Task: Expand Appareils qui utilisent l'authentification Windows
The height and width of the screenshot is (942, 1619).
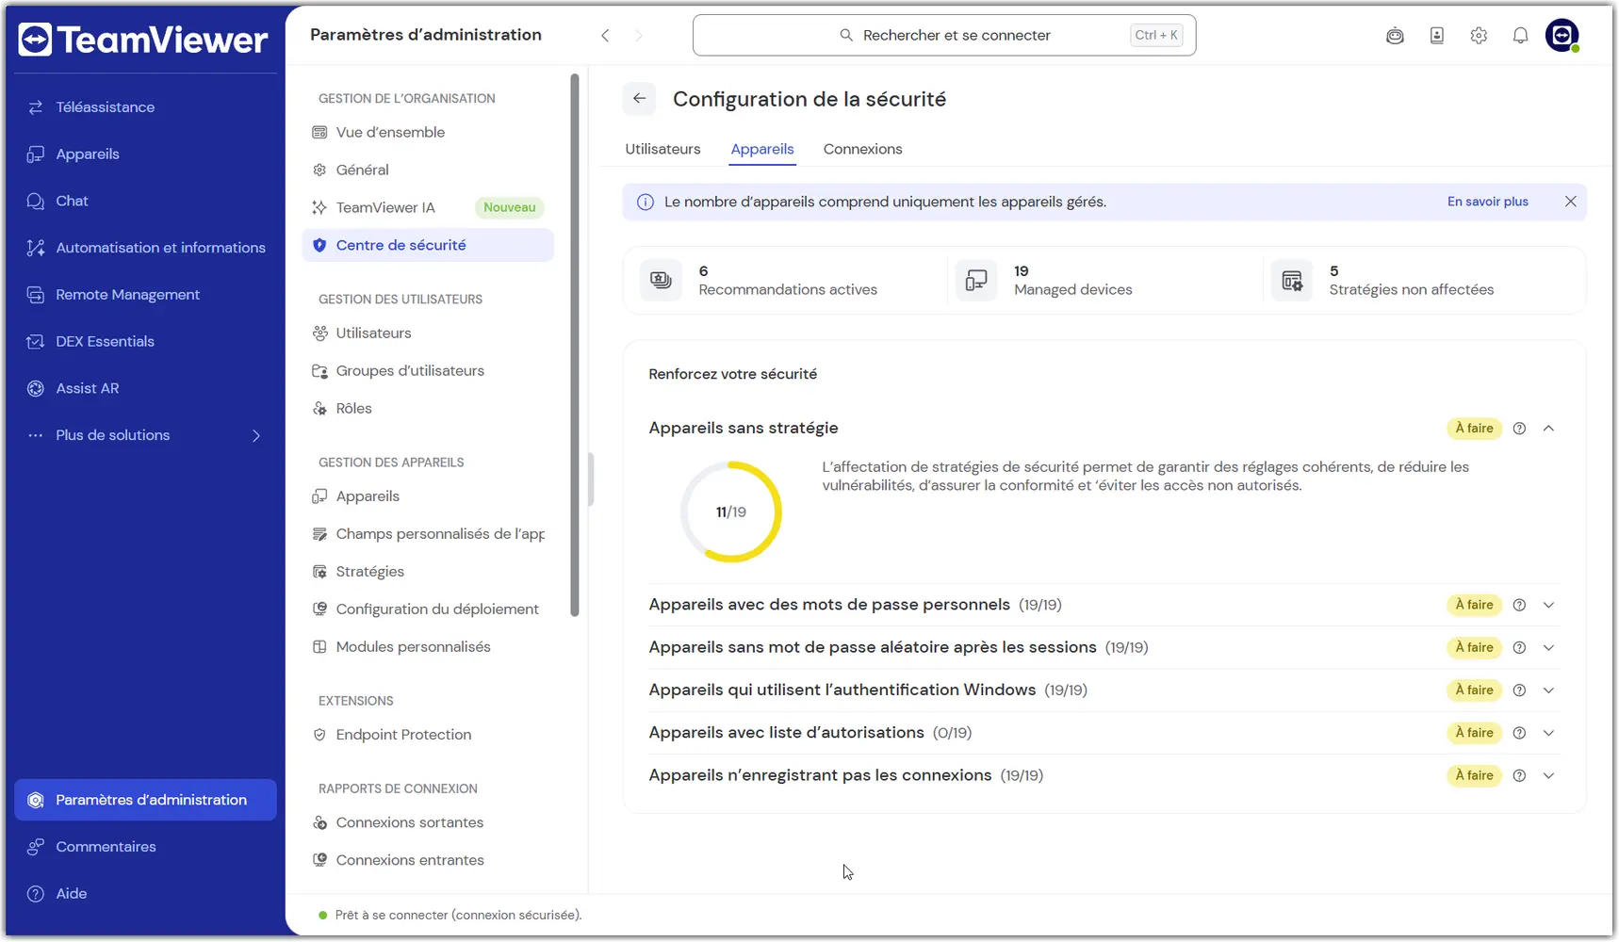Action: pyautogui.click(x=1548, y=690)
